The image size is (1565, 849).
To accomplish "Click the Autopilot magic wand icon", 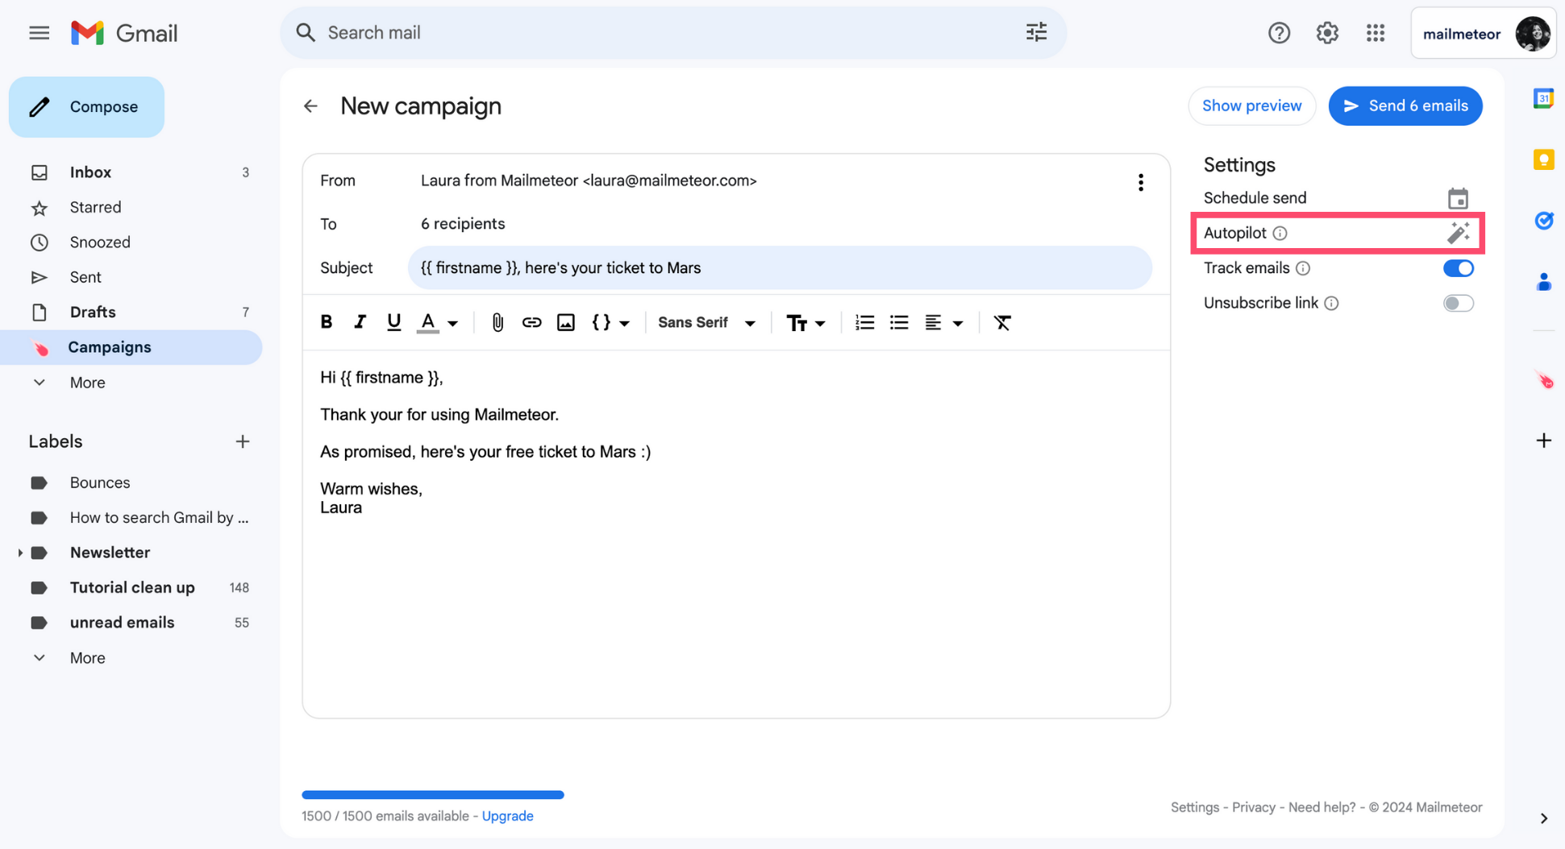I will (x=1458, y=233).
